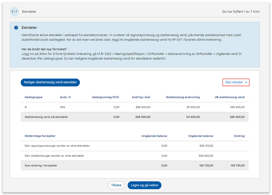The image size is (272, 195).
Task: Select the regnskapsmessige verdien av dine eiendeler row
Action: point(57,146)
